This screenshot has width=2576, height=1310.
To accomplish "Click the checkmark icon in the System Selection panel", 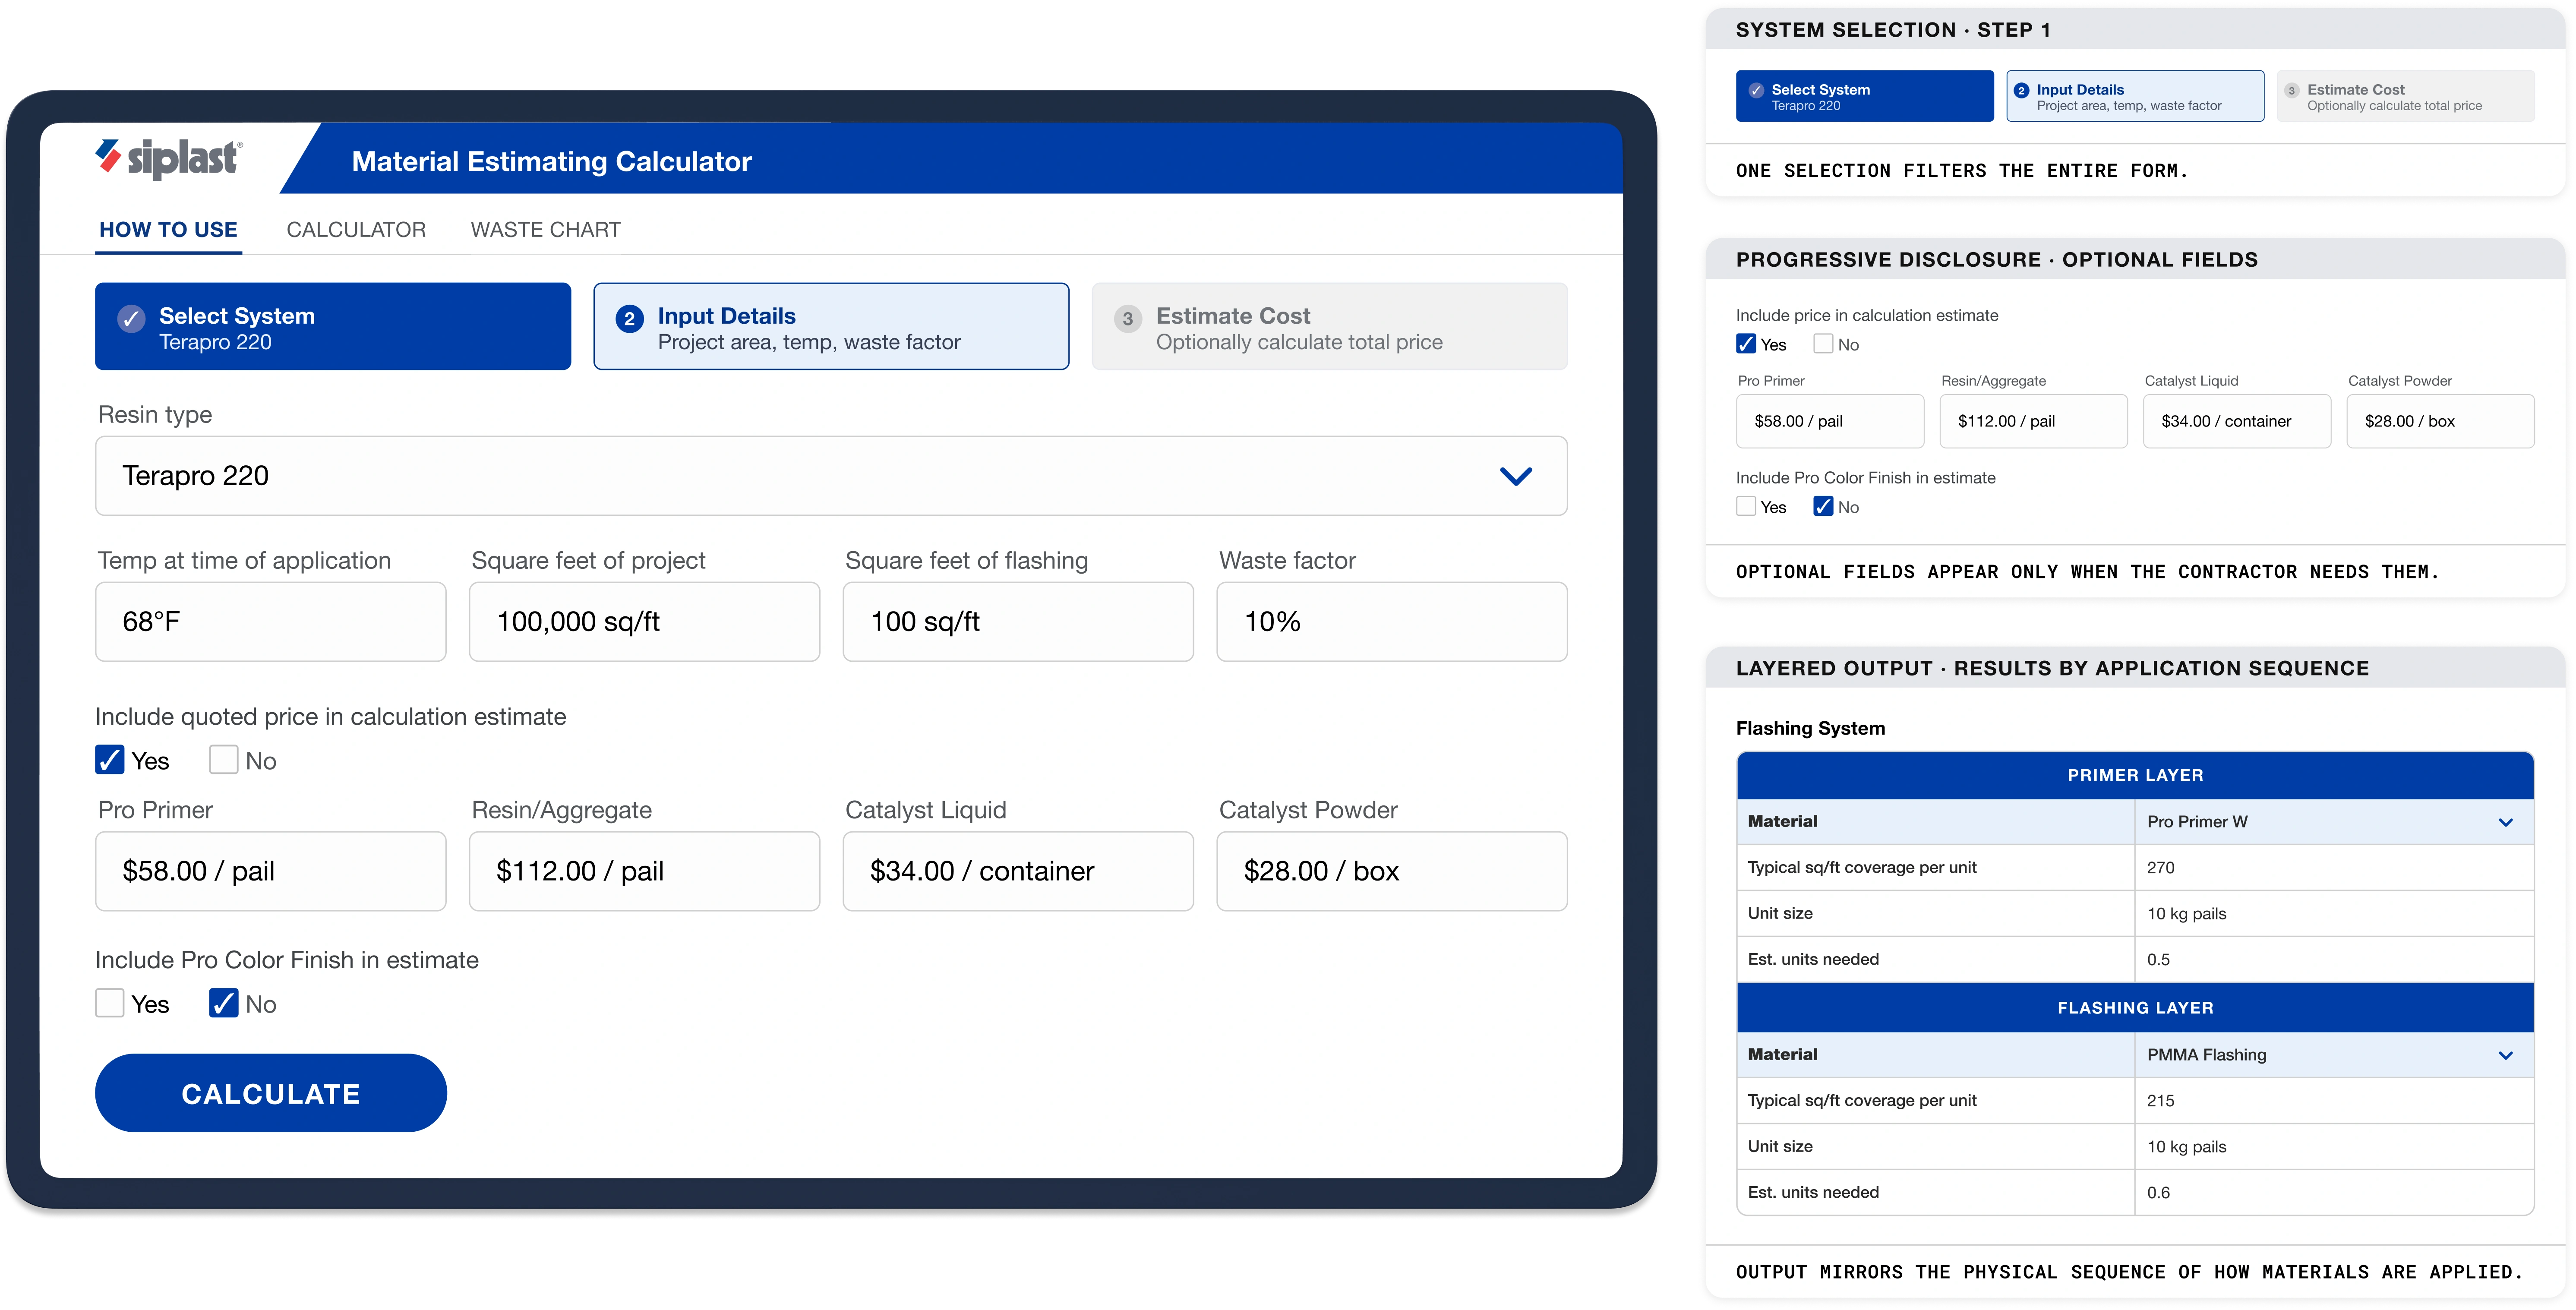I will [1756, 91].
